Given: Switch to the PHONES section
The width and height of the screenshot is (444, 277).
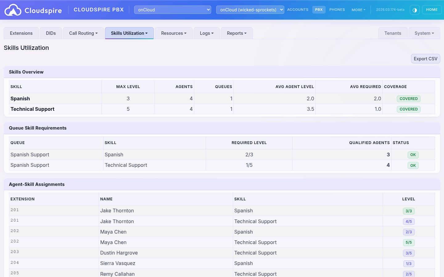Looking at the screenshot, I should pos(337,10).
